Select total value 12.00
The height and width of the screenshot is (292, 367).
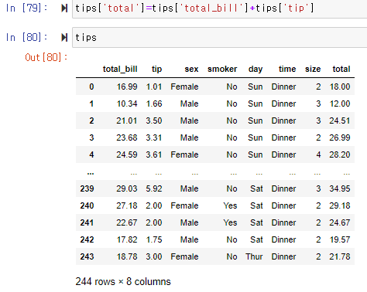click(340, 104)
